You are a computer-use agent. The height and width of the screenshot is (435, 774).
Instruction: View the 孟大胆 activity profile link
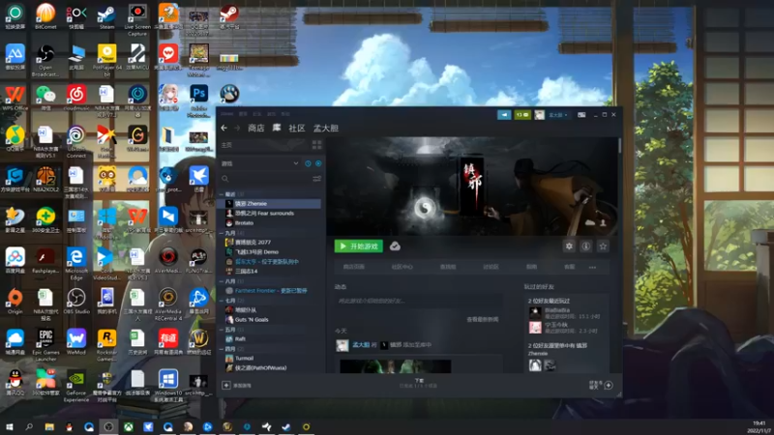point(361,345)
